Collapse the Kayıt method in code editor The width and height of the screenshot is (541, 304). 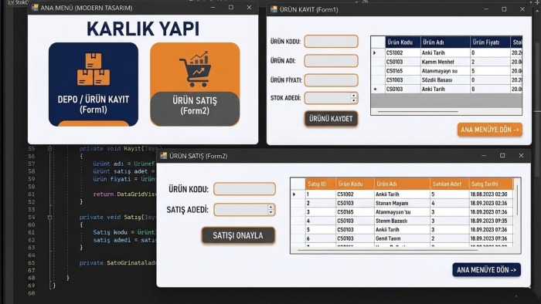click(x=49, y=149)
